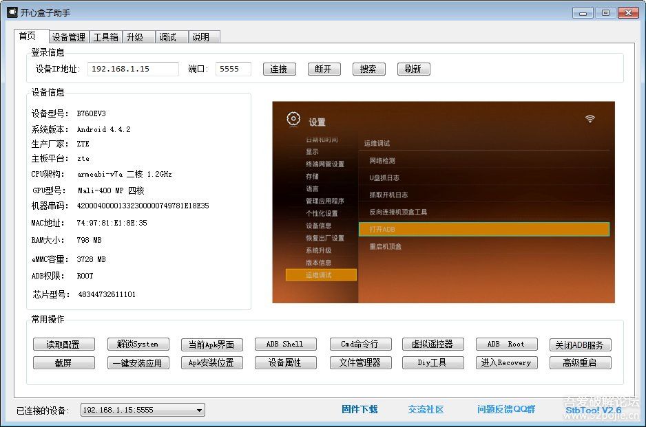The width and height of the screenshot is (646, 427).
Task: Open the 工具箱 tab
Action: click(105, 37)
